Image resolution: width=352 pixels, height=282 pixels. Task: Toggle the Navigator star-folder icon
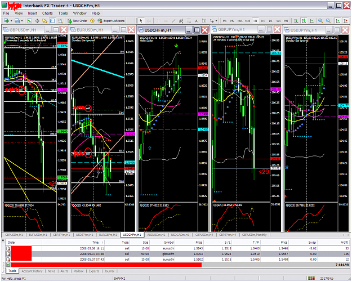coord(44,21)
